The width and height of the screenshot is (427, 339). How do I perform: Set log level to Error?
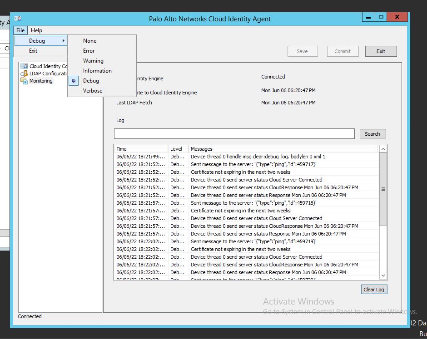tap(89, 51)
